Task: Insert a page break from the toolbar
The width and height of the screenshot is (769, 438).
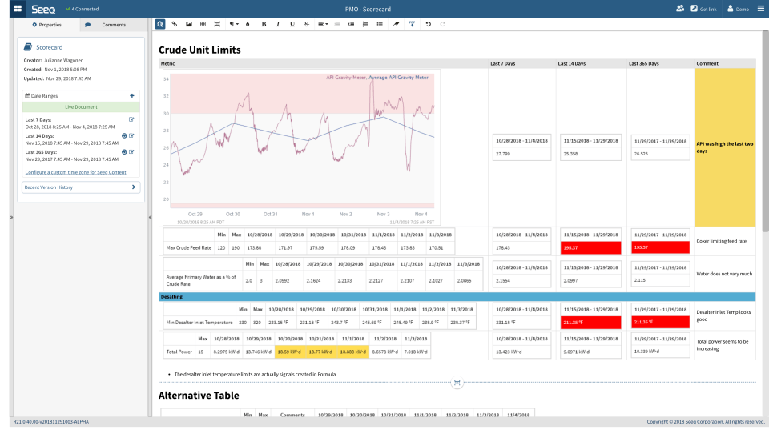Action: [x=217, y=24]
